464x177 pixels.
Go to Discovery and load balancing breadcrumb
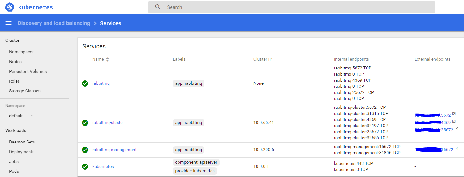54,23
